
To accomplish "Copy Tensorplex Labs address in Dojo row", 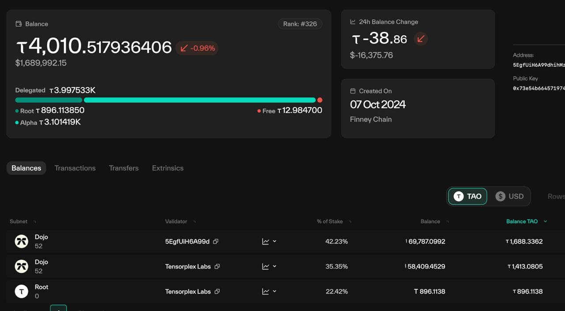I will [x=217, y=267].
